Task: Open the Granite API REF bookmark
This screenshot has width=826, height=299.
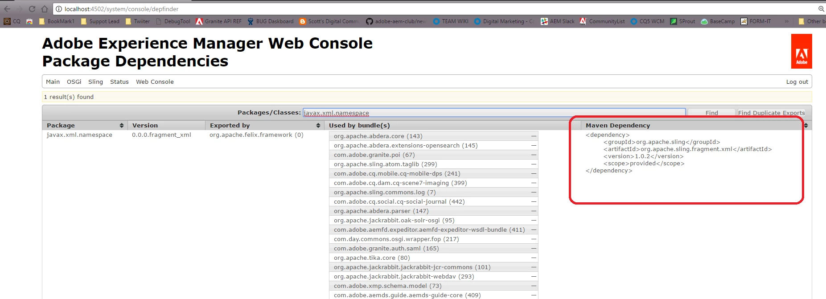Action: 218,21
